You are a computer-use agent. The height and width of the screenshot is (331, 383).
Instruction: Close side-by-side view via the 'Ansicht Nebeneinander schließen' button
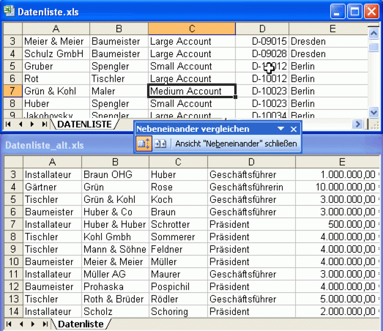235,144
